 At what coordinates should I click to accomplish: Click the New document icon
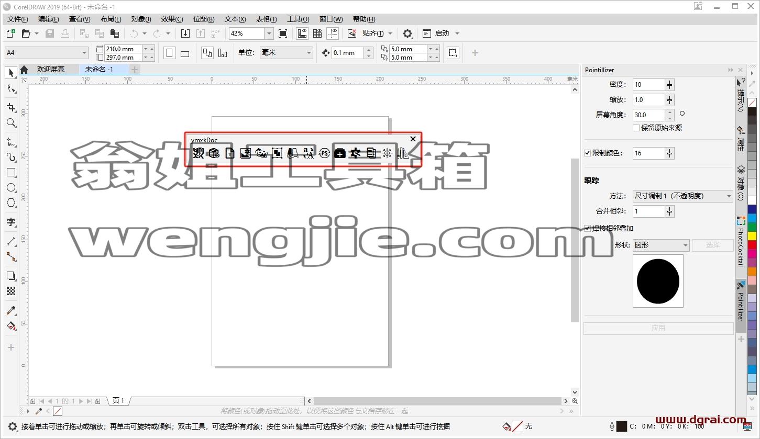coord(10,33)
